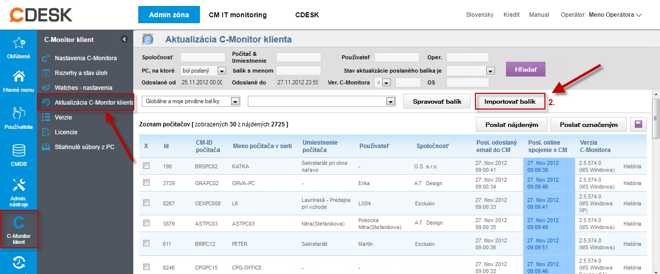Screen dimensions: 660x274
Task: Switch to Admin zóna tab
Action: pos(169,15)
